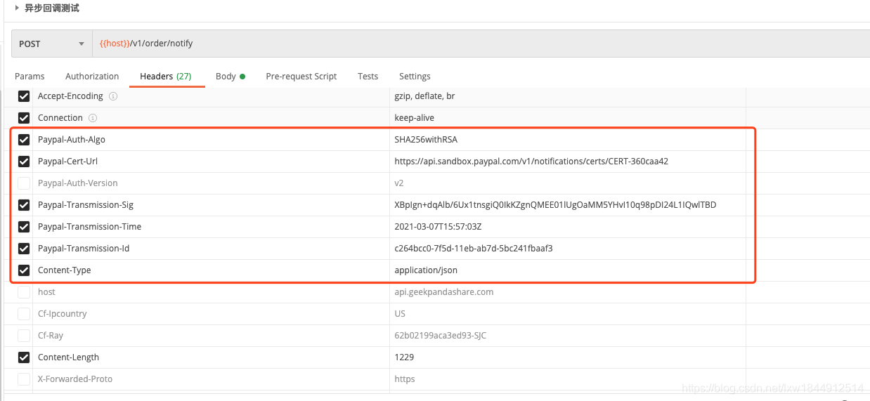
Task: Click the value gzip, deflate, br
Action: (x=424, y=96)
